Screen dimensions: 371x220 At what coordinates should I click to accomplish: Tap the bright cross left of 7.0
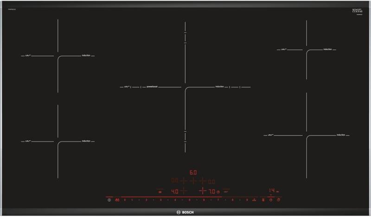pyautogui.click(x=203, y=190)
